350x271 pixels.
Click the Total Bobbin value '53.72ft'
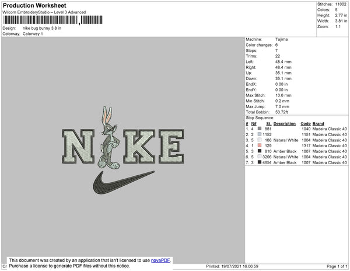[282, 112]
